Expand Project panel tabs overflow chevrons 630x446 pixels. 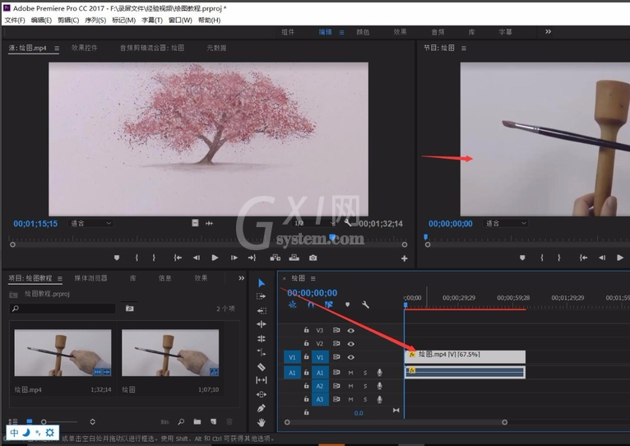[x=241, y=278]
